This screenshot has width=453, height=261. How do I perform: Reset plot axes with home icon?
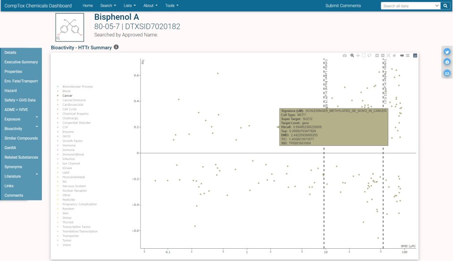pyautogui.click(x=394, y=56)
